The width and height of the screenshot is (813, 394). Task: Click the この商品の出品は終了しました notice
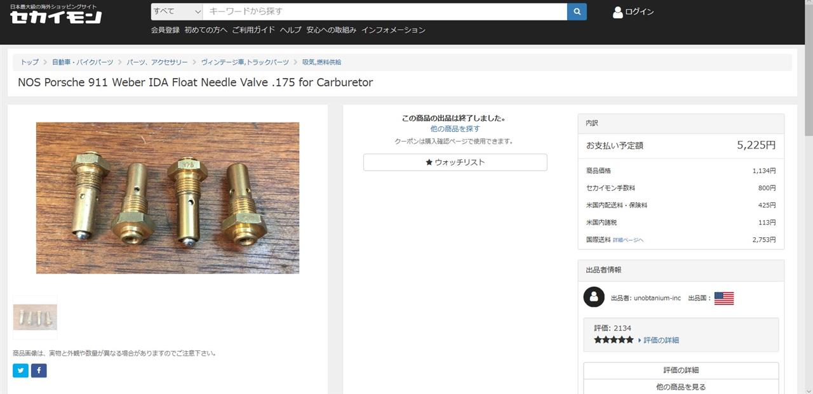454,118
